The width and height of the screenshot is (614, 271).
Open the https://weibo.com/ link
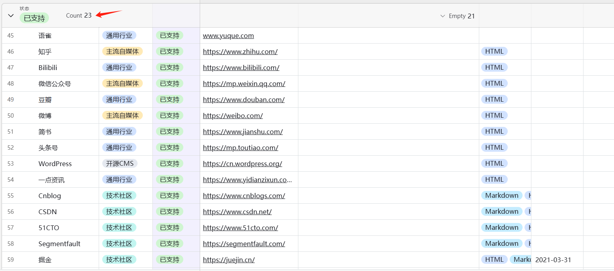[233, 116]
